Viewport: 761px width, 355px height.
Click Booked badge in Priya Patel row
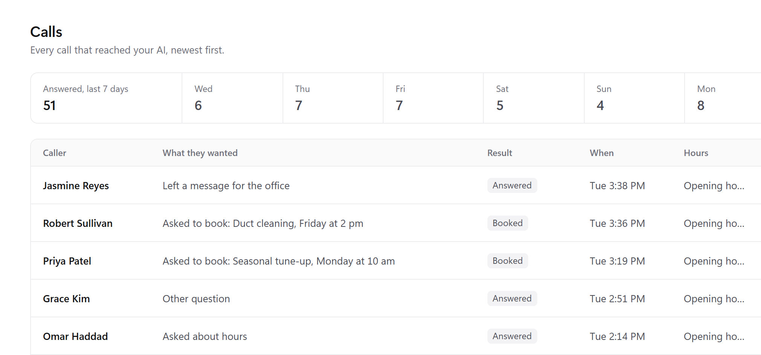coord(507,261)
